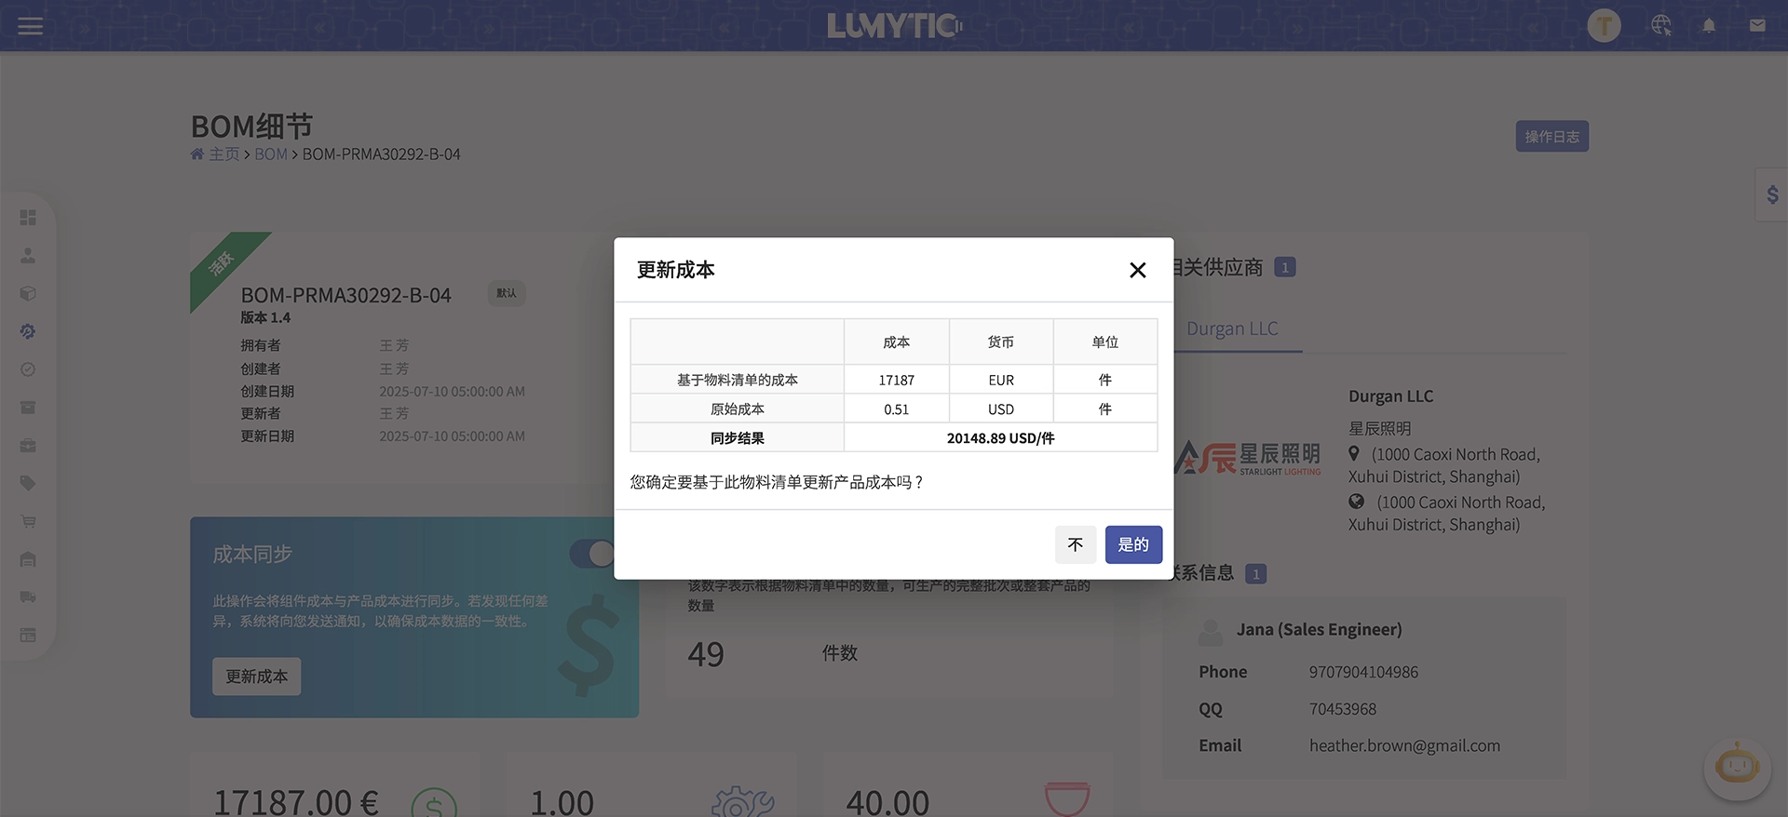Click the globe address icon
Image resolution: width=1788 pixels, height=817 pixels.
click(1357, 502)
